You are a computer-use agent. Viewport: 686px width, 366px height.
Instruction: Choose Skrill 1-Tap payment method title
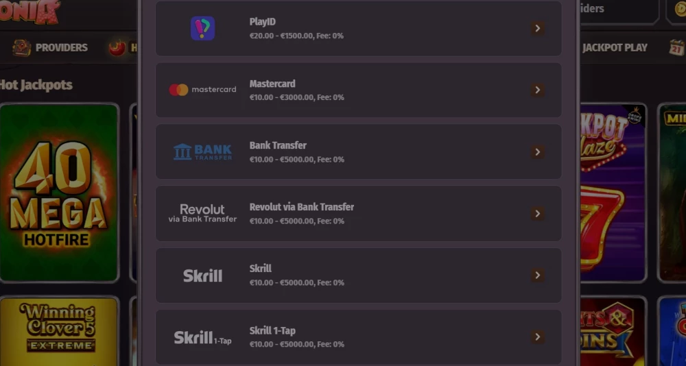272,330
